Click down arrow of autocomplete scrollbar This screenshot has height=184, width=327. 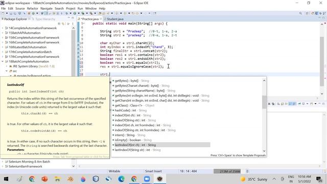[x=264, y=151]
